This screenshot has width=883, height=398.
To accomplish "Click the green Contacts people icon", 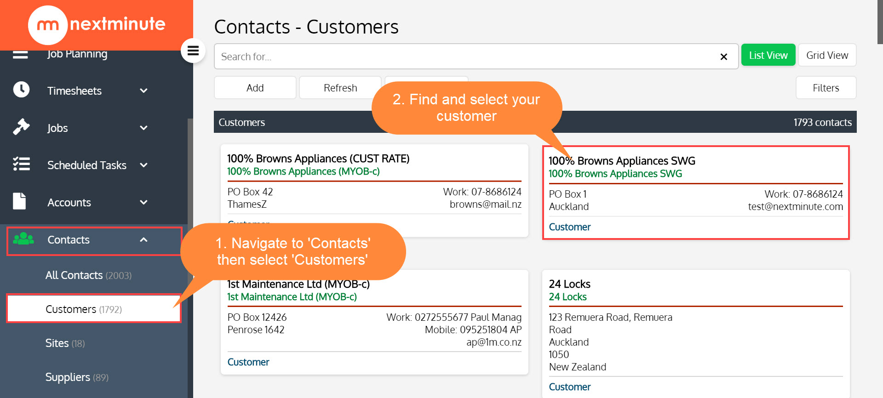I will 23,239.
